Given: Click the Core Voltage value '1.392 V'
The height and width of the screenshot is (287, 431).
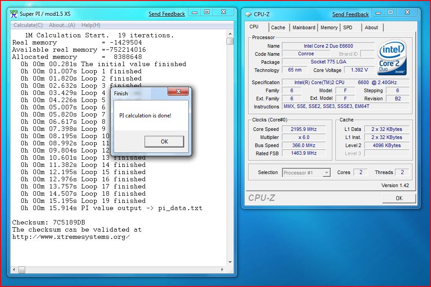Looking at the screenshot, I should [359, 70].
